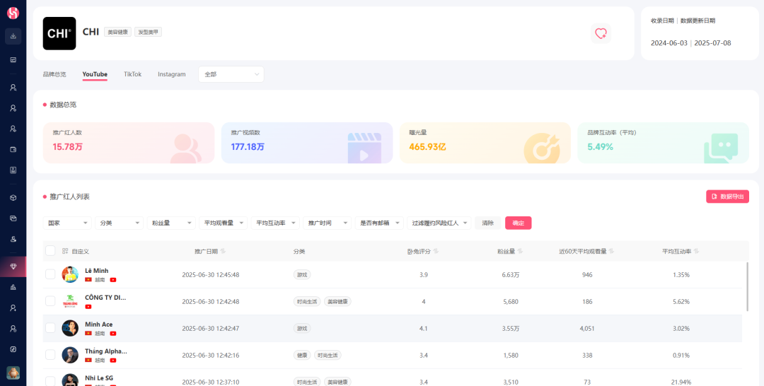Check the Minh Ace row checkbox

pyautogui.click(x=50, y=328)
